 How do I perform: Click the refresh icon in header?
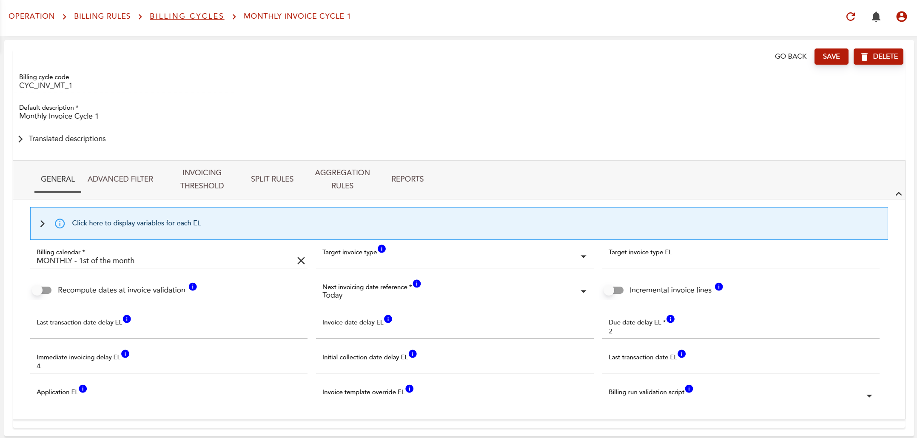[x=850, y=17]
